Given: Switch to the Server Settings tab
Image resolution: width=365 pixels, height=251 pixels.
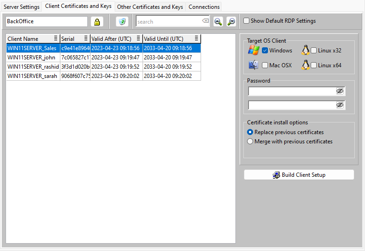Looking at the screenshot, I should coord(22,7).
